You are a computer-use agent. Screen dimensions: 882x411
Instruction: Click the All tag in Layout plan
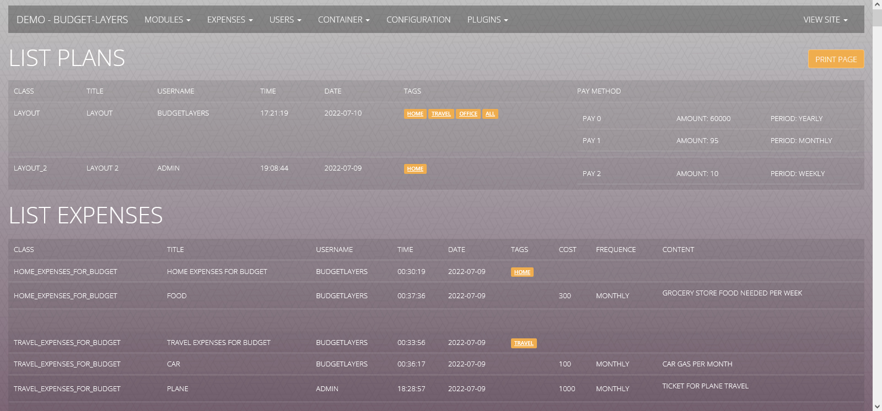click(490, 114)
